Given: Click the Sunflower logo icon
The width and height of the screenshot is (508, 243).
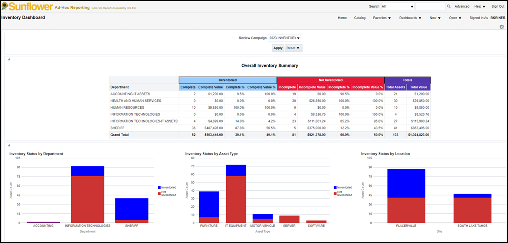Looking at the screenshot, I should click(x=5, y=6).
